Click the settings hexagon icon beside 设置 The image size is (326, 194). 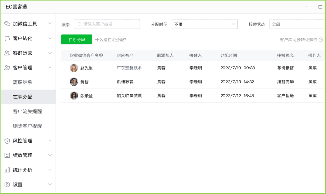click(x=7, y=185)
